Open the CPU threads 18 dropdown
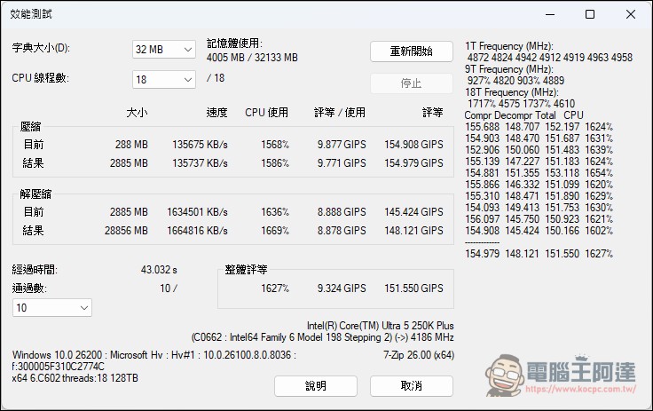Screen dimensions: 653x411 coord(163,80)
